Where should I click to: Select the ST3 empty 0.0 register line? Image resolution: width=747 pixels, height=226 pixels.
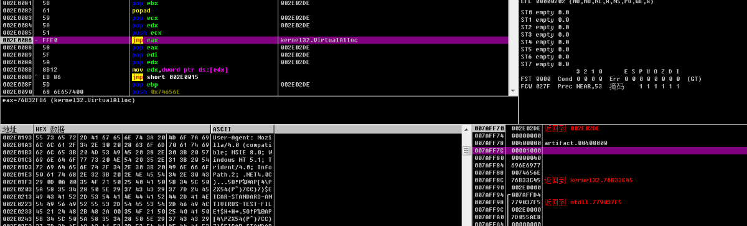tap(545, 35)
